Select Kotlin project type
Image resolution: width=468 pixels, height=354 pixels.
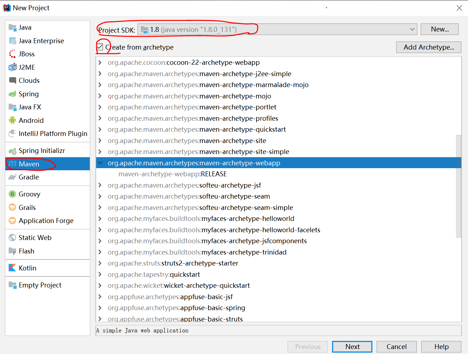click(x=48, y=268)
